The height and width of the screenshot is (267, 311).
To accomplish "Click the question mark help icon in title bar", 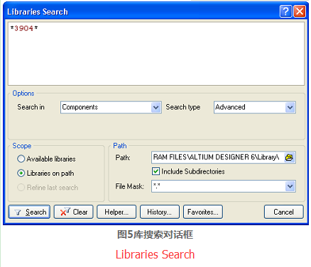I will coord(285,11).
